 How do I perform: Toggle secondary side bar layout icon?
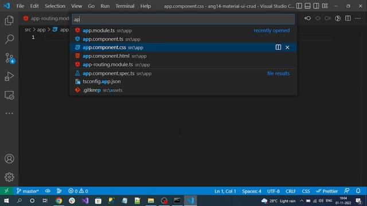316,6
